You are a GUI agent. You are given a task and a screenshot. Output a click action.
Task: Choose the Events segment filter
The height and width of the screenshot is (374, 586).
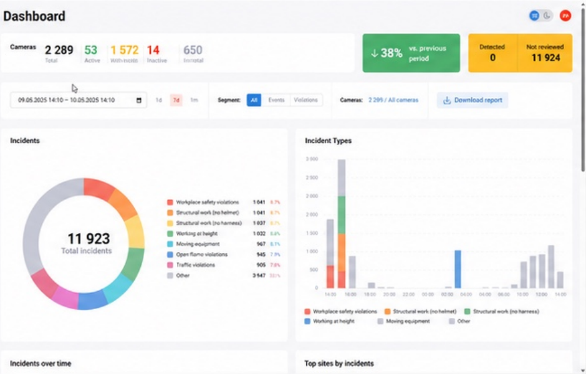pos(276,100)
